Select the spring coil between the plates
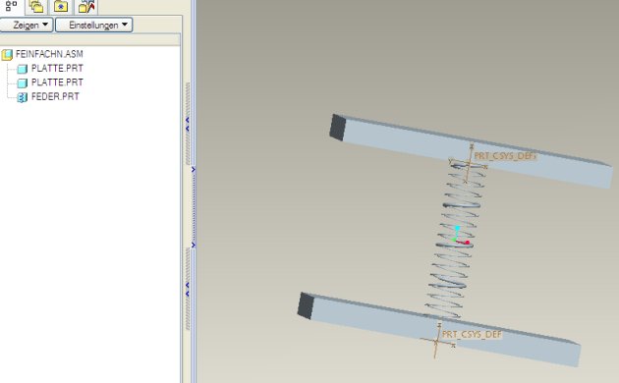 (x=455, y=241)
